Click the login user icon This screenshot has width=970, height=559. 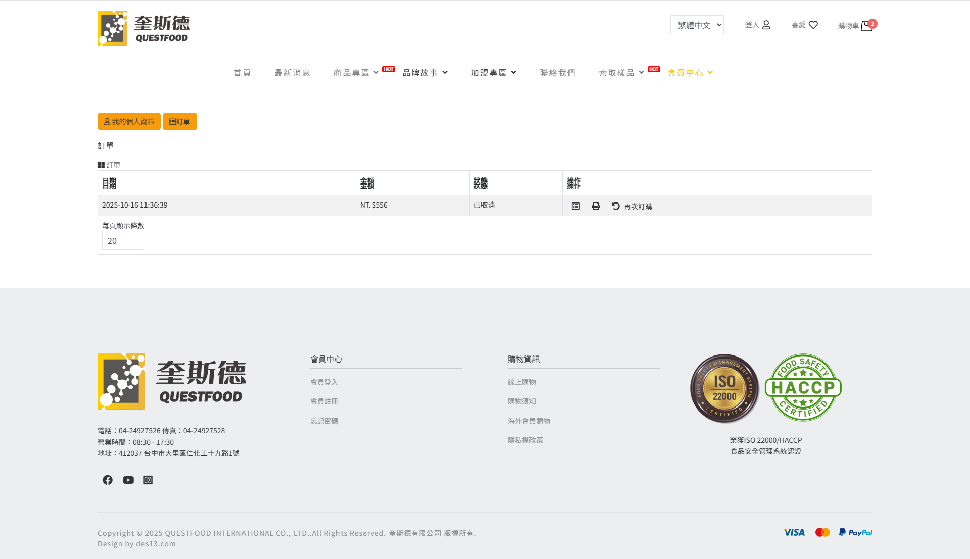(x=766, y=25)
